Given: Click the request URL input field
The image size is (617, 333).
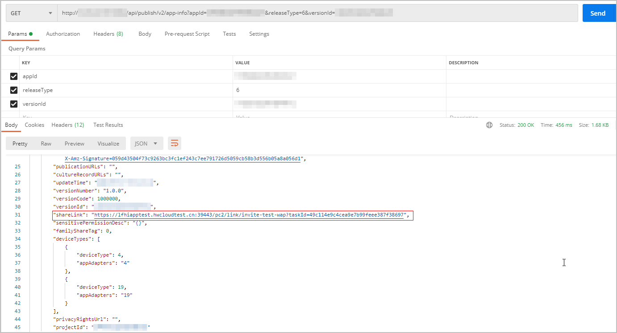Looking at the screenshot, I should (x=317, y=13).
